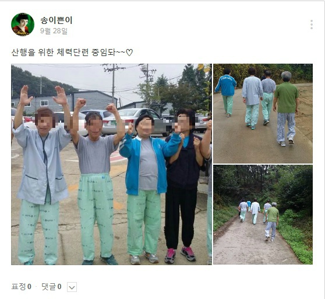This screenshot has height=299, width=325.
Task: Click the heart symbol ending the caption
Action: [129, 53]
